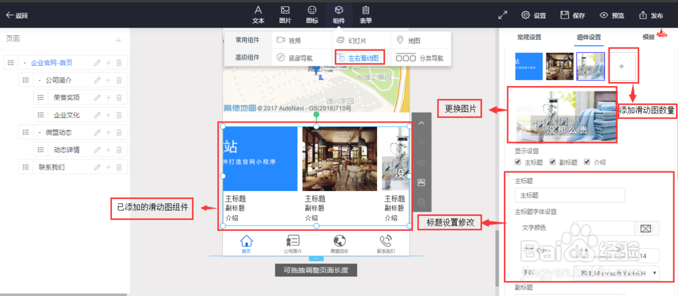Screen dimensions: 678x296
Task: Delete 微盟动态 page trash icon
Action: (x=119, y=132)
